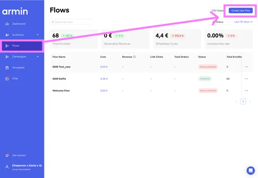258x178 pixels.
Task: Click the Search for flows field
Action: tap(72, 22)
